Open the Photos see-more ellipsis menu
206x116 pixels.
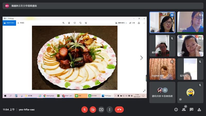pos(144,23)
